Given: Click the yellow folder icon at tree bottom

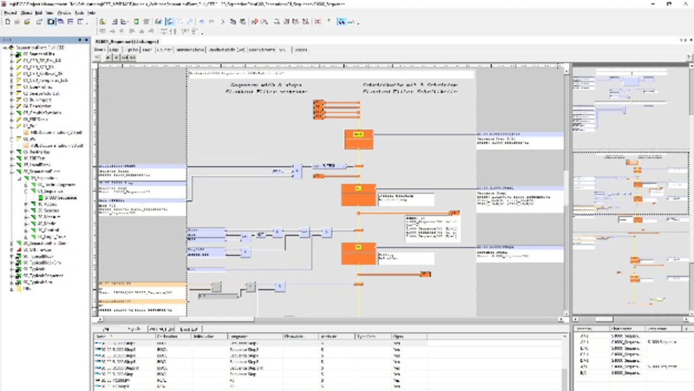Looking at the screenshot, I should [19, 289].
